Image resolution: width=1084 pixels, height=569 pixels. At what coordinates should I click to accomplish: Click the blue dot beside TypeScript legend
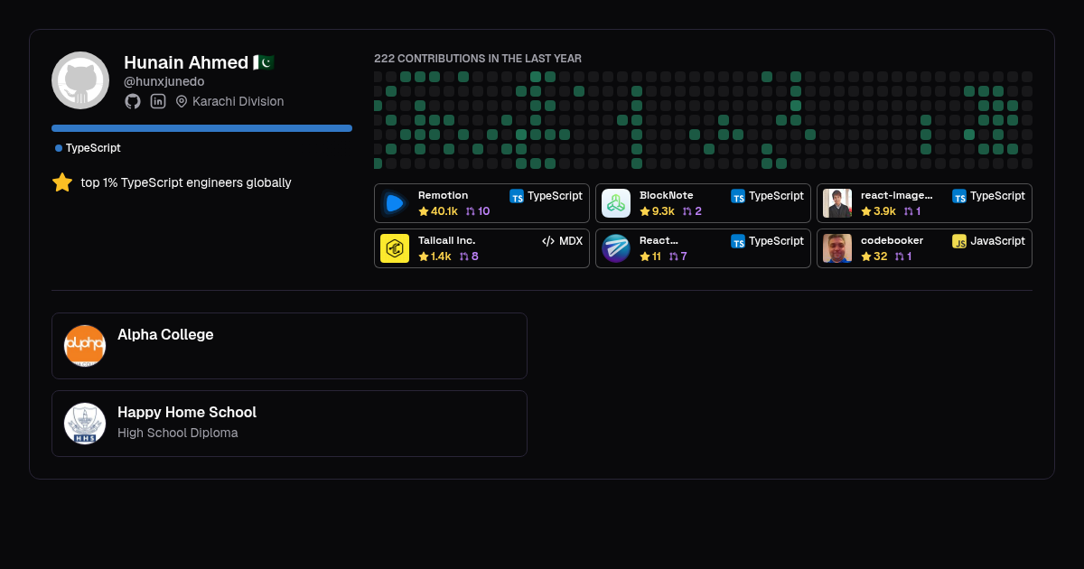59,148
